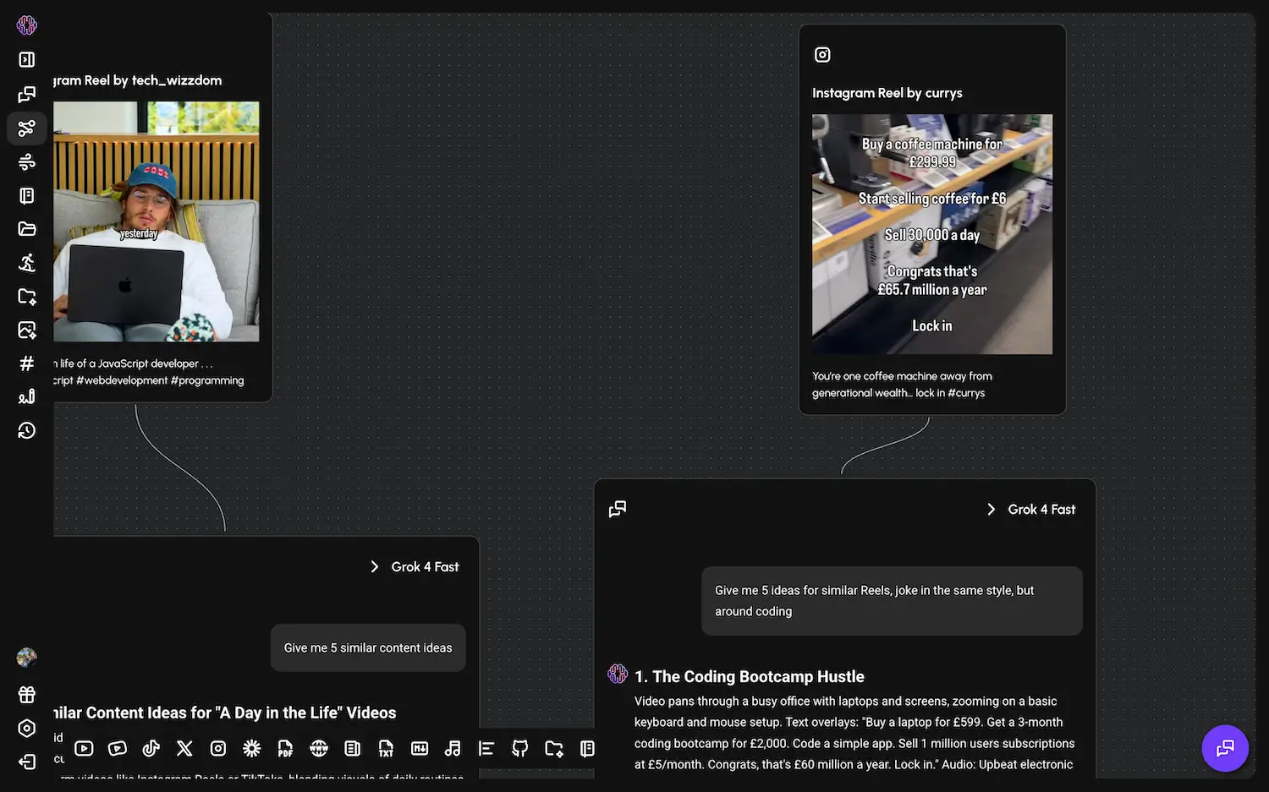Open the GitHub repository importer
The height and width of the screenshot is (792, 1269).
(x=520, y=748)
